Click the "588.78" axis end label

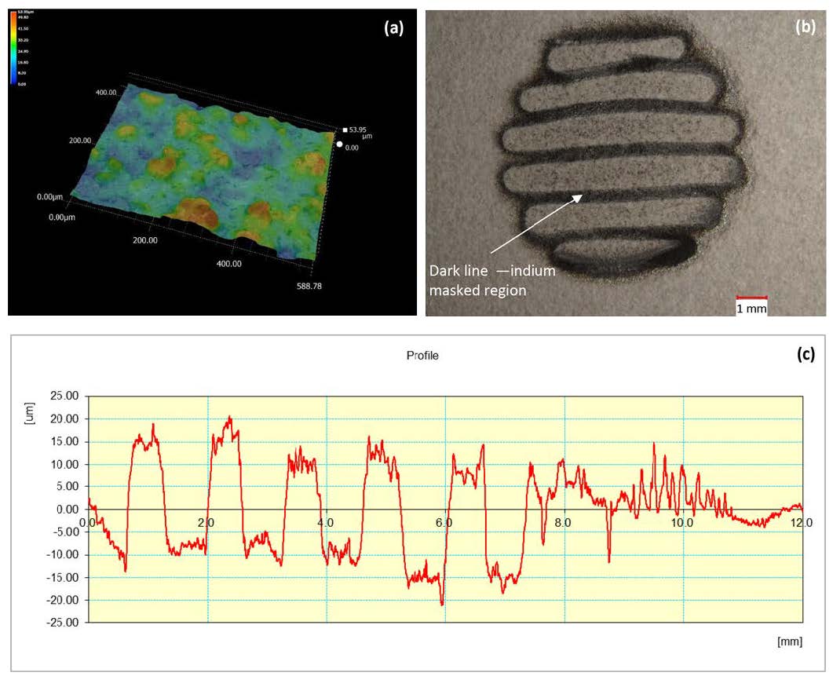309,287
